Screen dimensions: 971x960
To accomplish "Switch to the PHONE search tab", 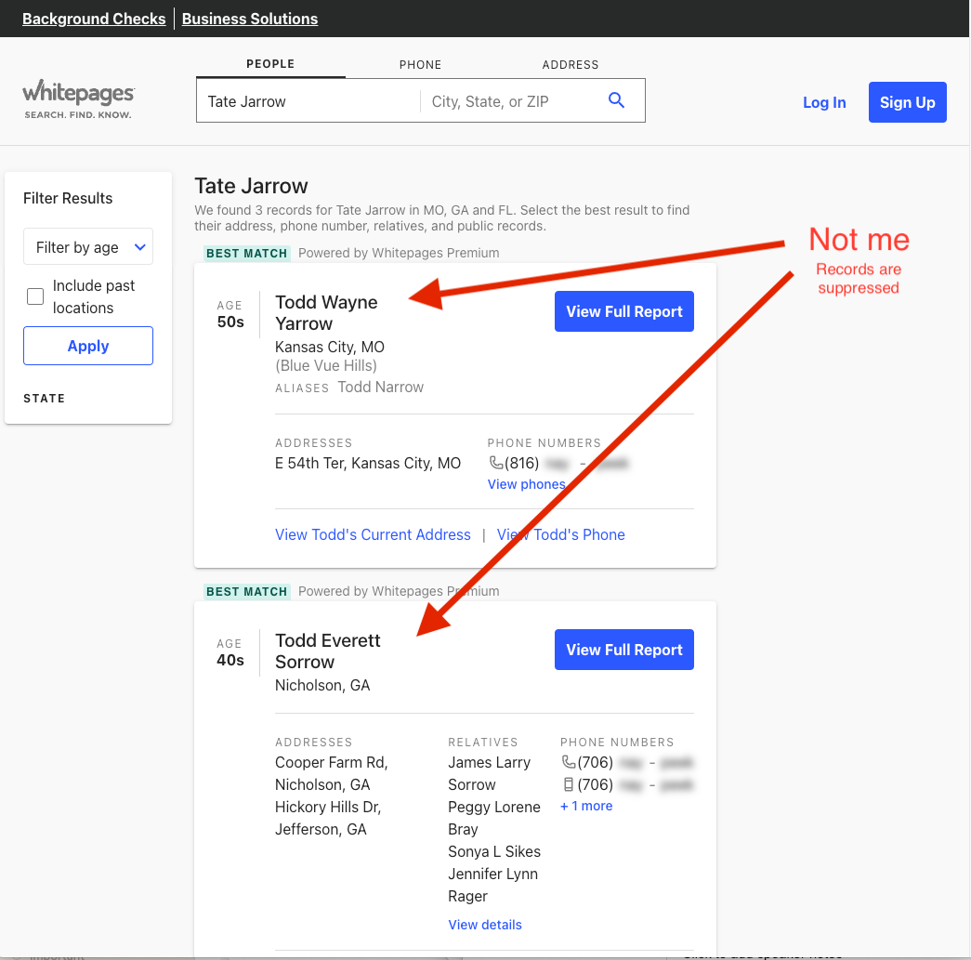I will pyautogui.click(x=421, y=64).
